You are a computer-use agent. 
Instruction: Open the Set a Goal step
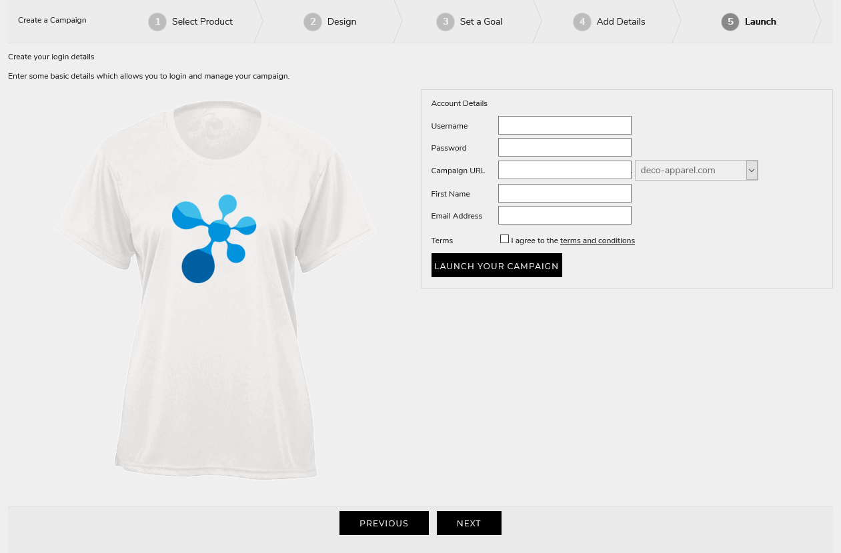(481, 21)
